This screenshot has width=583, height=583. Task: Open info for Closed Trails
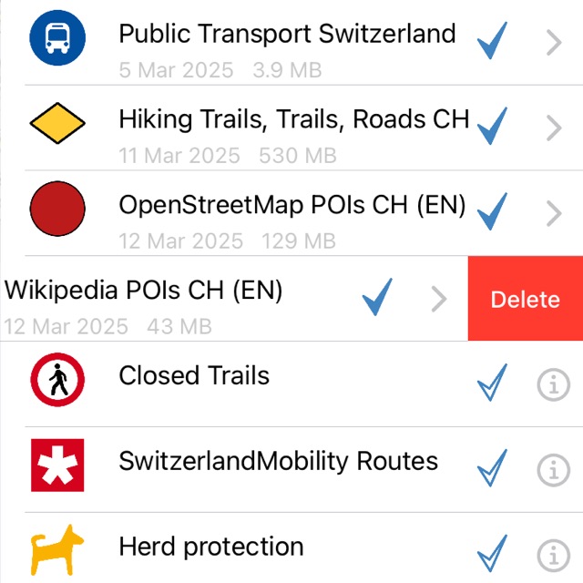click(x=553, y=386)
